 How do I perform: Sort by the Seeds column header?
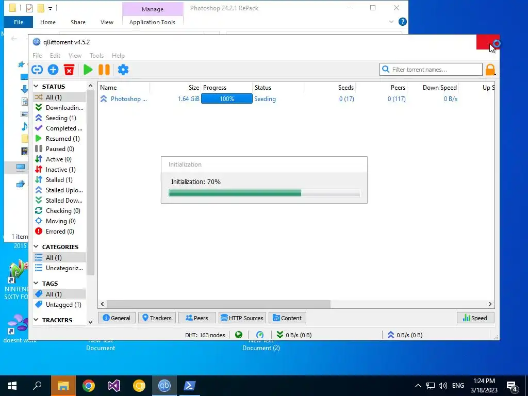[x=329, y=88]
